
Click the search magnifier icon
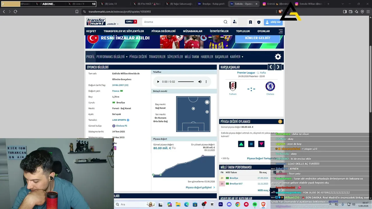pos(226,22)
